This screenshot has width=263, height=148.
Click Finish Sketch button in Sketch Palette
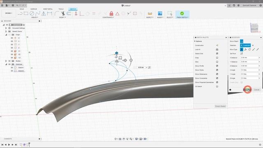[x=220, y=106]
